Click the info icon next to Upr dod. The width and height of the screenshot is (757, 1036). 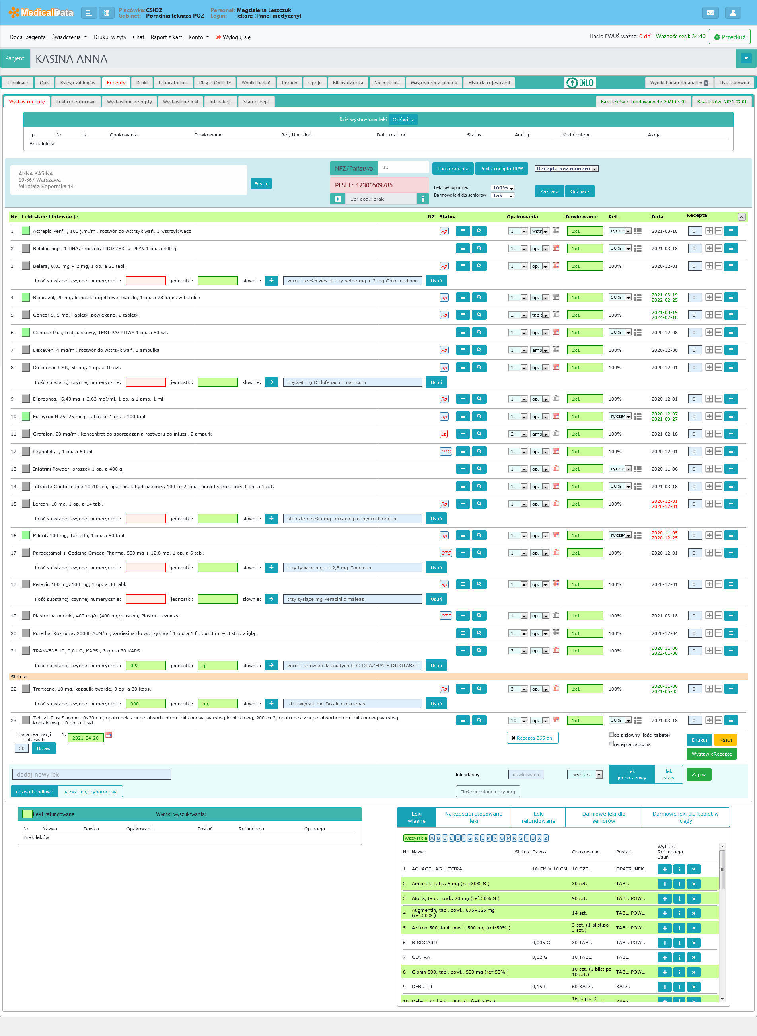coord(422,199)
